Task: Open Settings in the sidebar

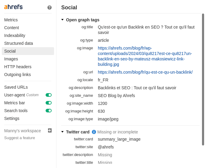Action: 12,118
